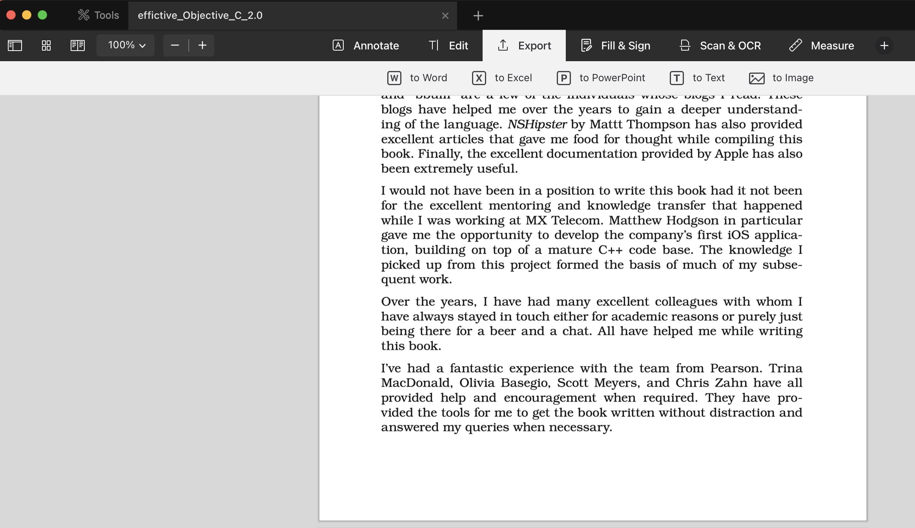Open the 100% zoom level dropdown
Image resolution: width=915 pixels, height=528 pixels.
tap(126, 46)
